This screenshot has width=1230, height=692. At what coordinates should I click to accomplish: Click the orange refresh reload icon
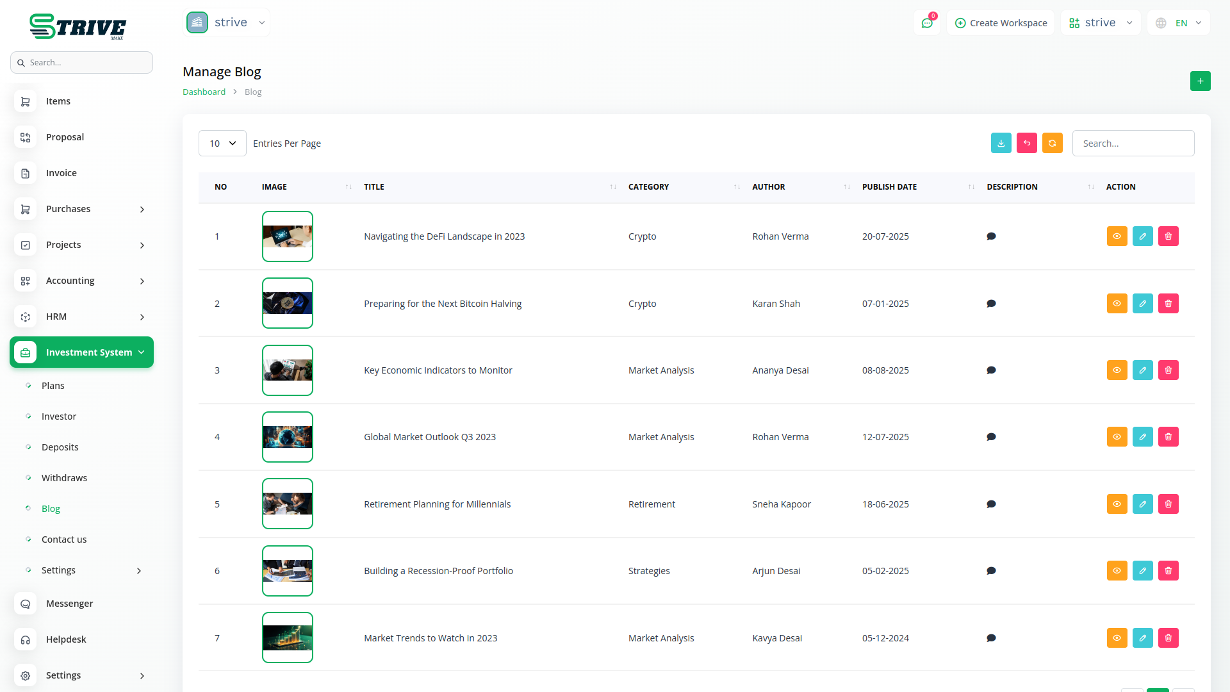pos(1052,144)
